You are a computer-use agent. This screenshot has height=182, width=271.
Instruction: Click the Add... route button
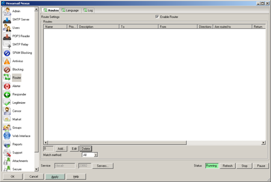[x=61, y=149]
